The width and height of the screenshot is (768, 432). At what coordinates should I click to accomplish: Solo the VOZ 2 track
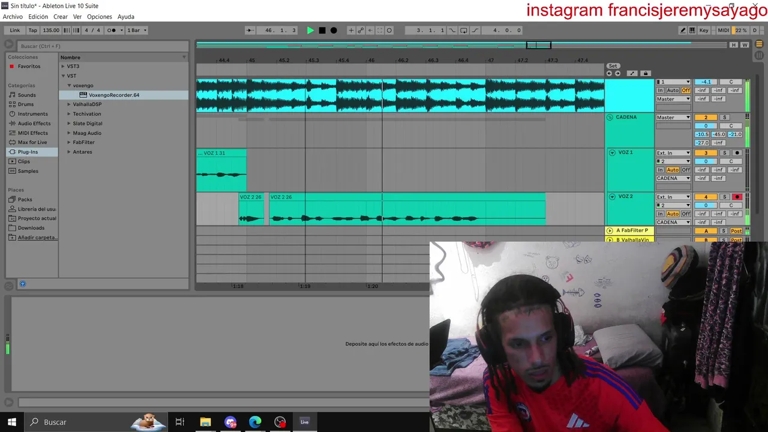coord(724,197)
